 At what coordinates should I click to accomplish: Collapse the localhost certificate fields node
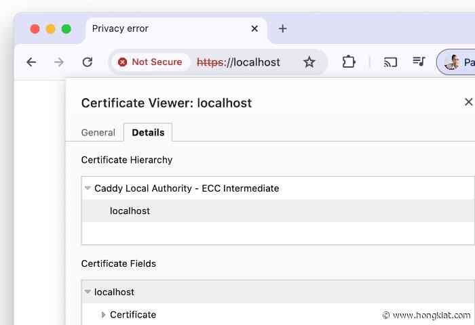(x=88, y=292)
